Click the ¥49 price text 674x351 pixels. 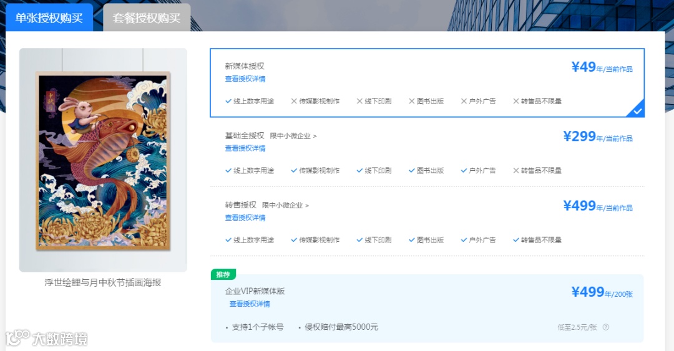click(584, 67)
